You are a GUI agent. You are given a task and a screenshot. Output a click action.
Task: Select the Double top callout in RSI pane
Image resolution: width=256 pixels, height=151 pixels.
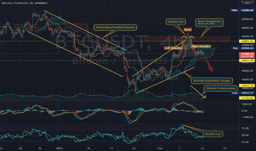pyautogui.click(x=213, y=134)
